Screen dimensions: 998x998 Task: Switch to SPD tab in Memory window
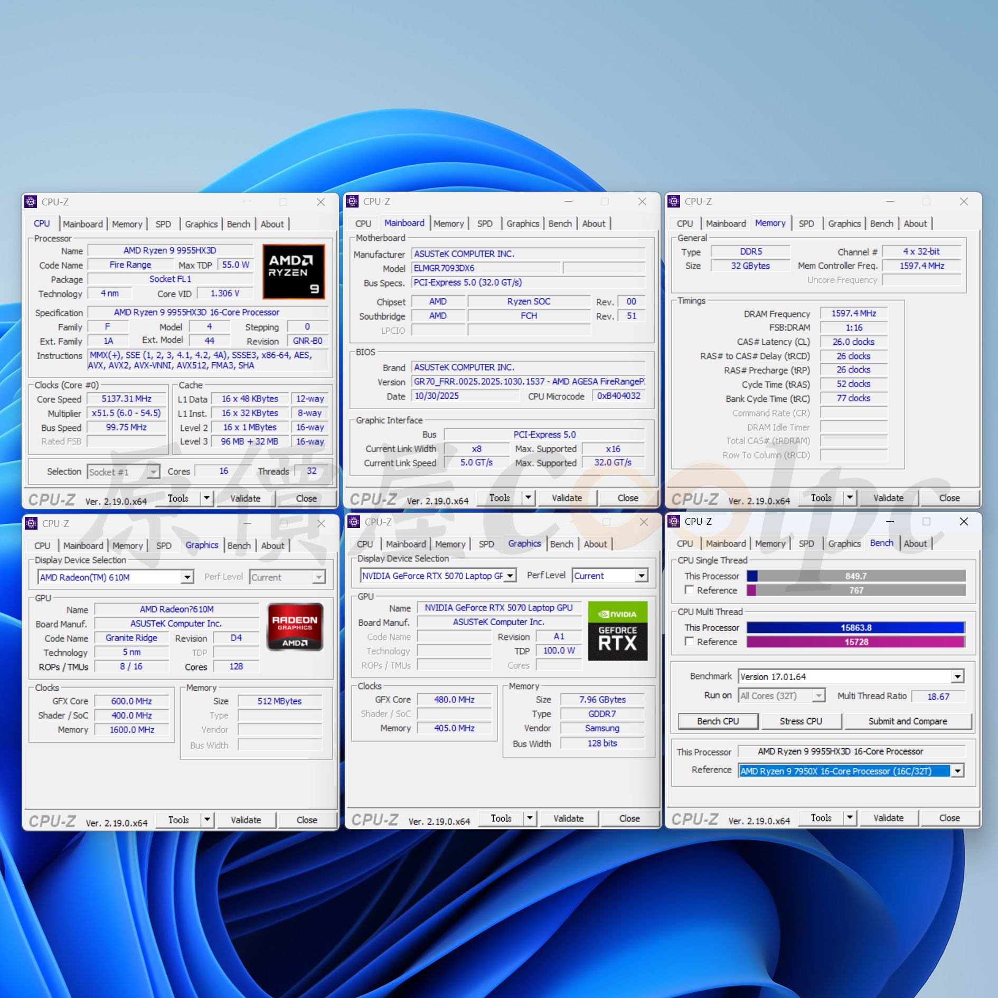806,224
